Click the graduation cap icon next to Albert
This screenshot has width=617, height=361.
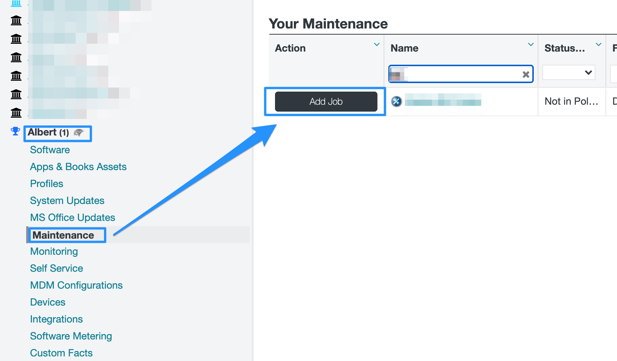coord(79,133)
